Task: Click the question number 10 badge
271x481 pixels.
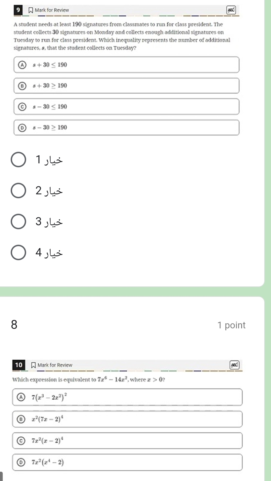Action: pyautogui.click(x=19, y=365)
